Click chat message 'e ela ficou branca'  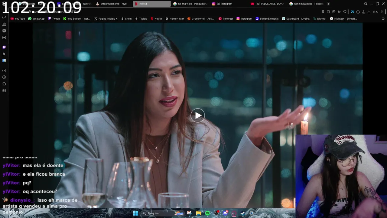click(44, 174)
